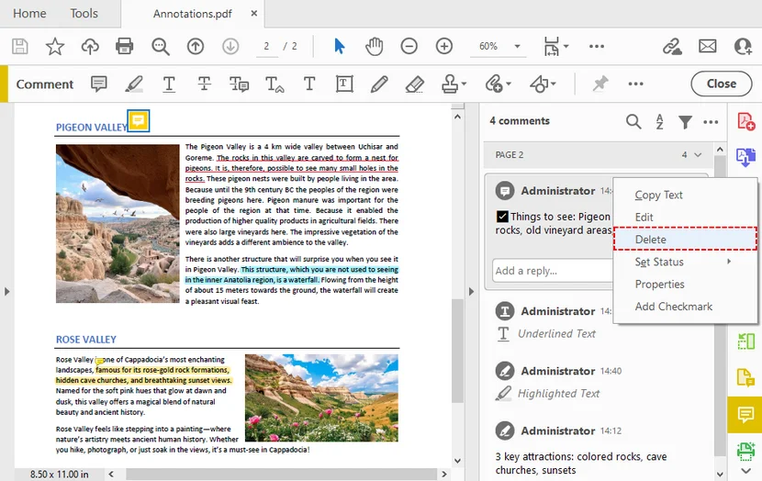
Task: Select the sticky note tool
Action: [98, 84]
